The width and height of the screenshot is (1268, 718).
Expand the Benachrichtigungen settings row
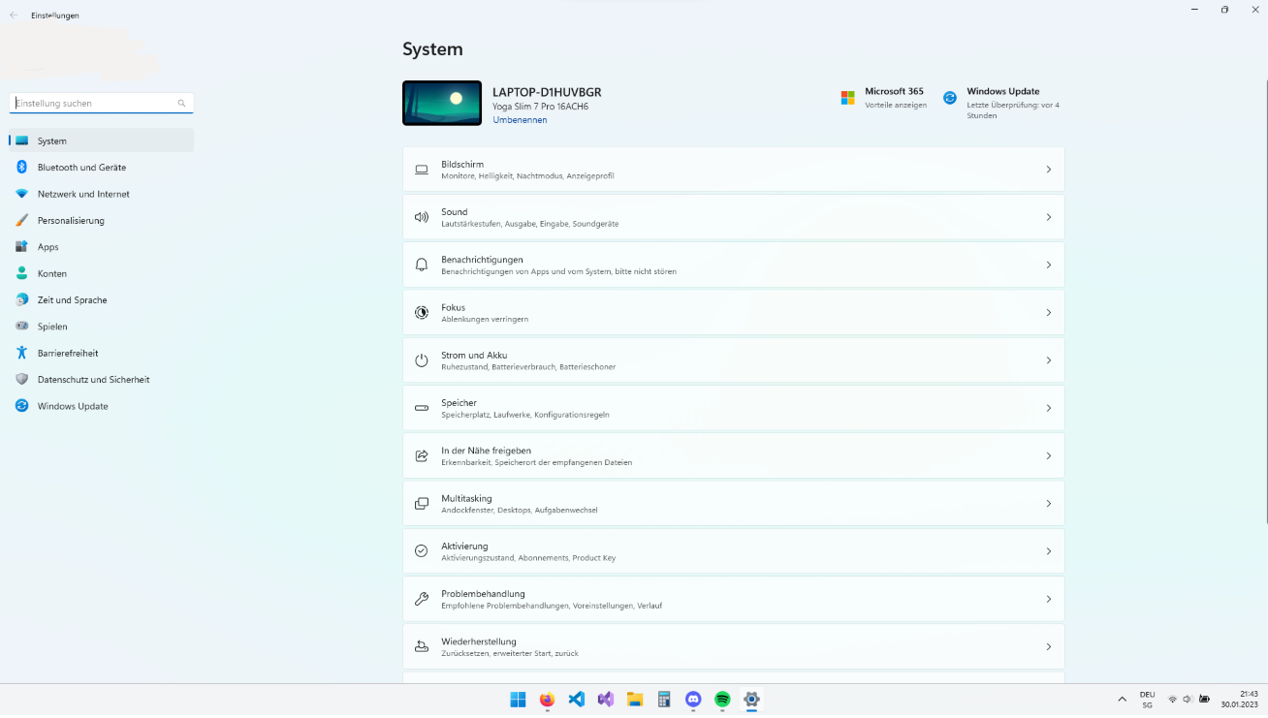(733, 264)
